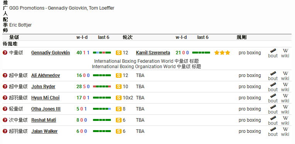
Task: Click the orange S icon in Hyun Mi Choi's row
Action: 119,98
